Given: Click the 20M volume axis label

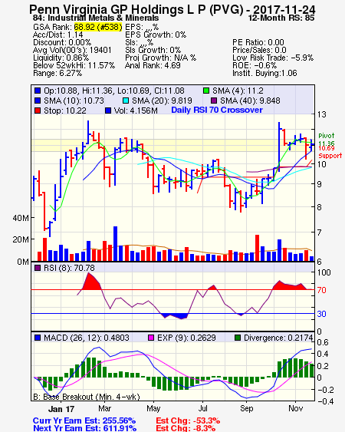Looking at the screenshot, I should click(x=21, y=239).
